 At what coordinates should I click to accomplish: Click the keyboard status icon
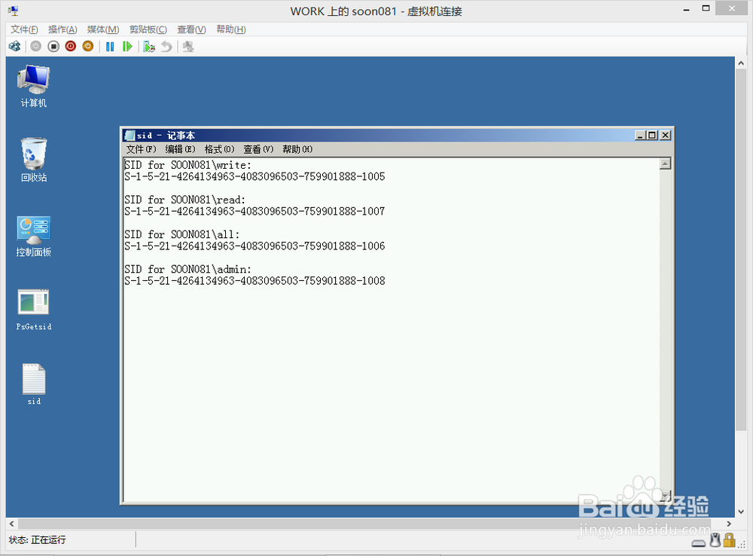(x=699, y=542)
